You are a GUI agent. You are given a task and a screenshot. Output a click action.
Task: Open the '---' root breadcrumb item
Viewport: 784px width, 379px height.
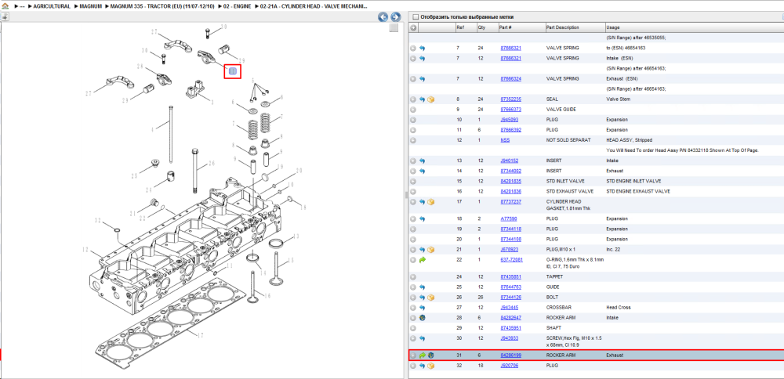pos(22,6)
